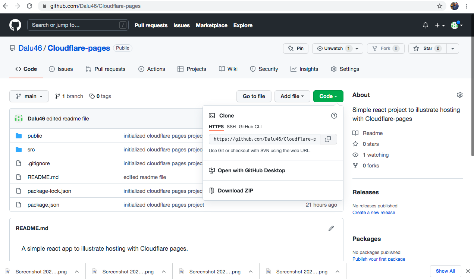The width and height of the screenshot is (474, 279).
Task: Open the create new plus menu
Action: (x=440, y=25)
